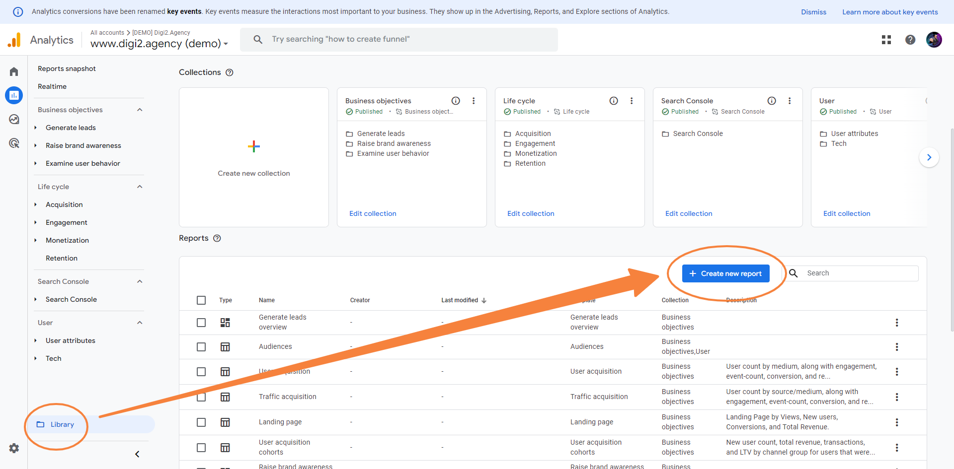Open more options for Landing page row
954x469 pixels.
click(x=897, y=422)
